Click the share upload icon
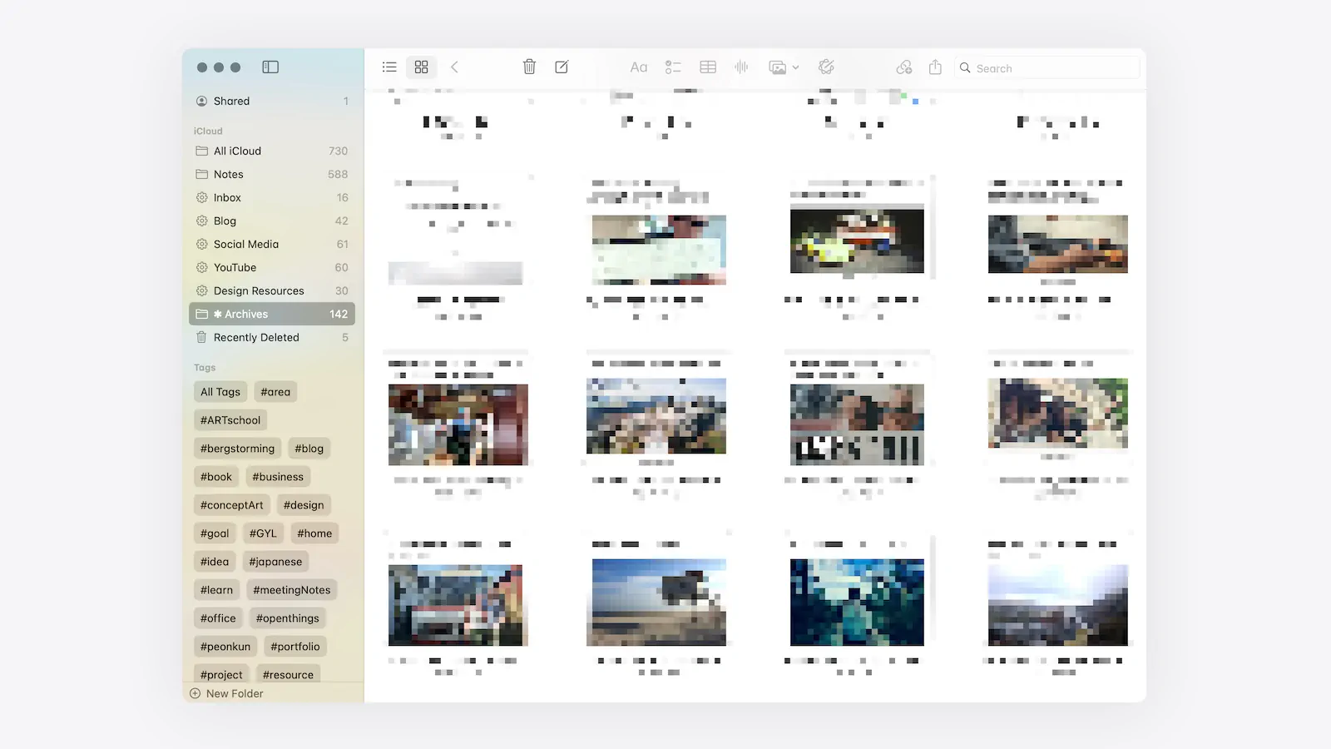The width and height of the screenshot is (1331, 749). coord(935,67)
